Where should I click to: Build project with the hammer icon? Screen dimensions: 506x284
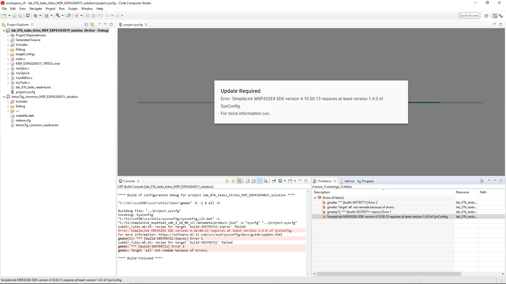point(58,16)
